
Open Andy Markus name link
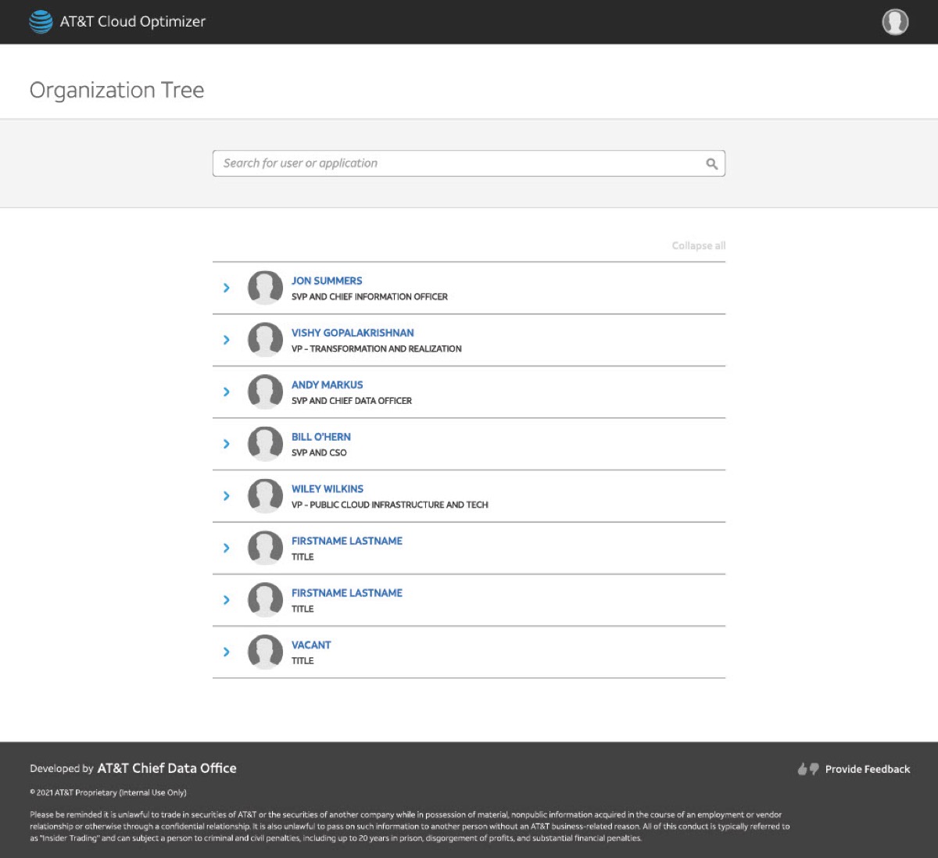(327, 385)
